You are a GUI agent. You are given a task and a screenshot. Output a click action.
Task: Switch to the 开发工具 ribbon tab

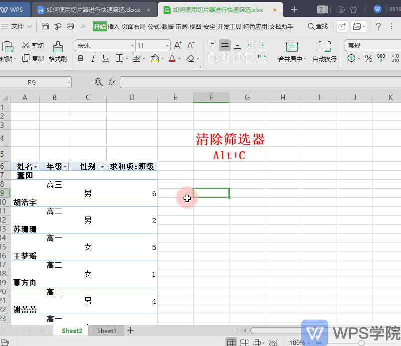pyautogui.click(x=229, y=26)
